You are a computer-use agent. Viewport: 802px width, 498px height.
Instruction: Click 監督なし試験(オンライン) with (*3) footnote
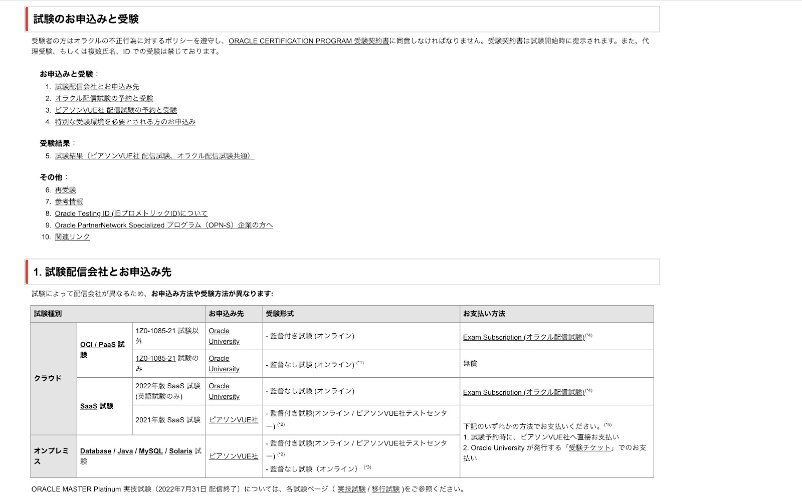pos(319,468)
